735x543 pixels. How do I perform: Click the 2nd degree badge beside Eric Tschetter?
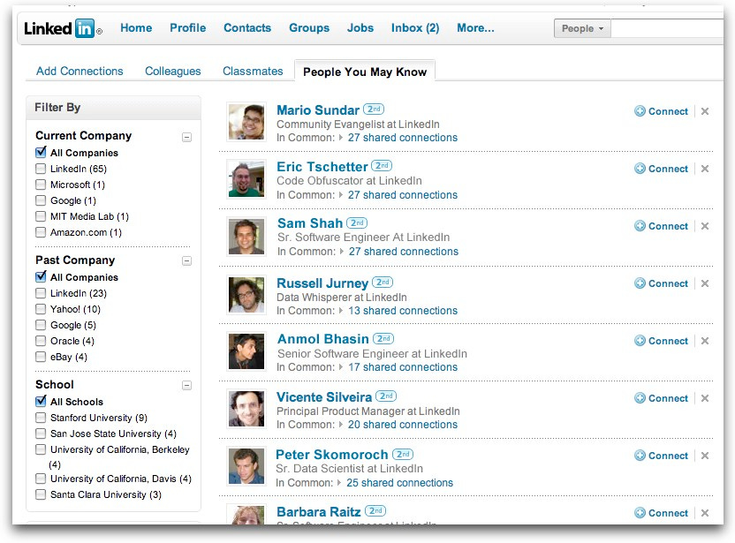tap(382, 166)
